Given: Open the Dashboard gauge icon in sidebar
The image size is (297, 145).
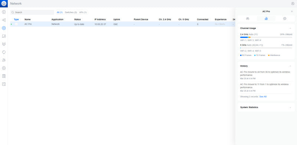Looking at the screenshot, I should 4,12.
